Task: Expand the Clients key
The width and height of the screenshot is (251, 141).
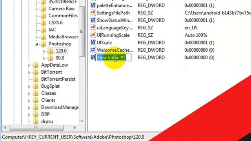Action: click(29, 101)
